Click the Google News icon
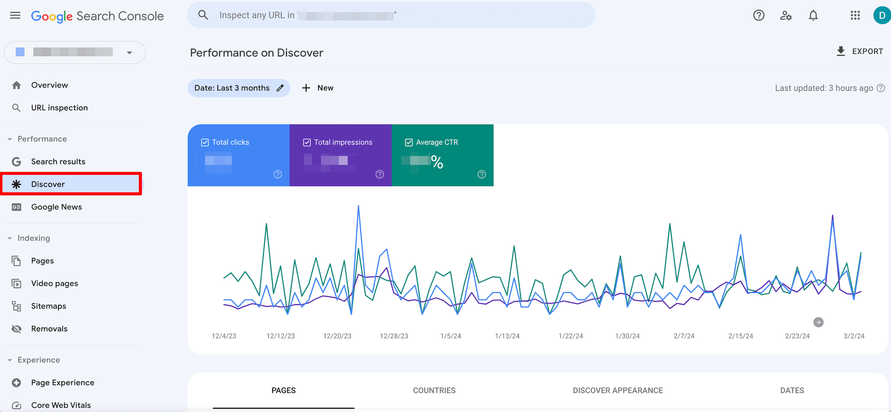 pyautogui.click(x=16, y=207)
